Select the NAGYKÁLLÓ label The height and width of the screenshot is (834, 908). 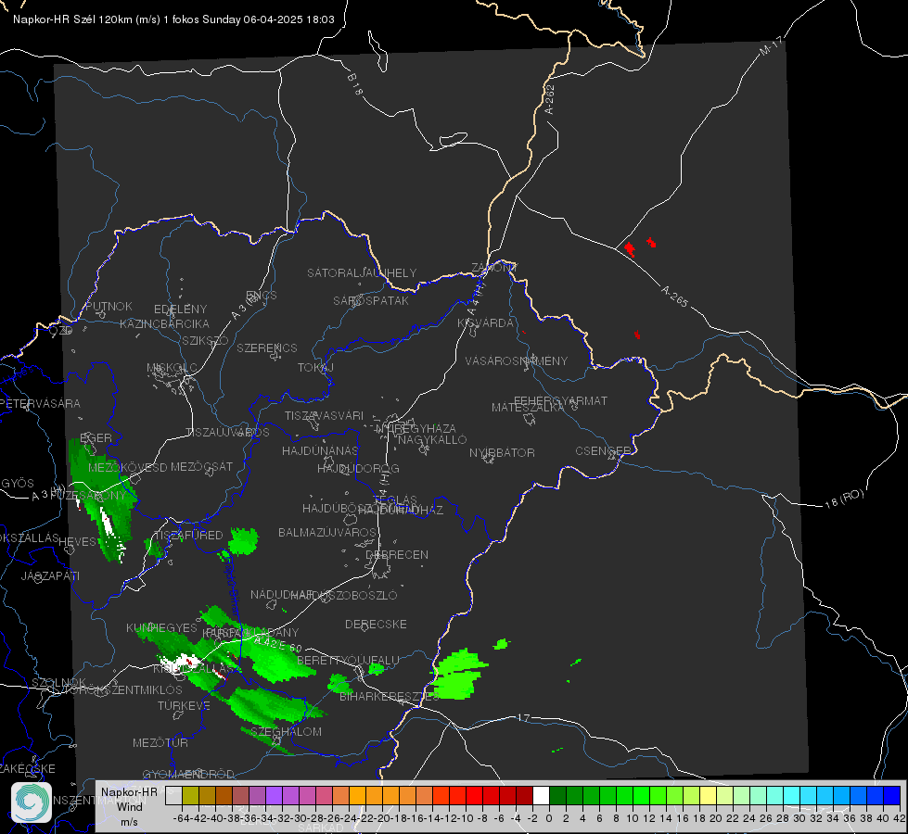pyautogui.click(x=432, y=440)
